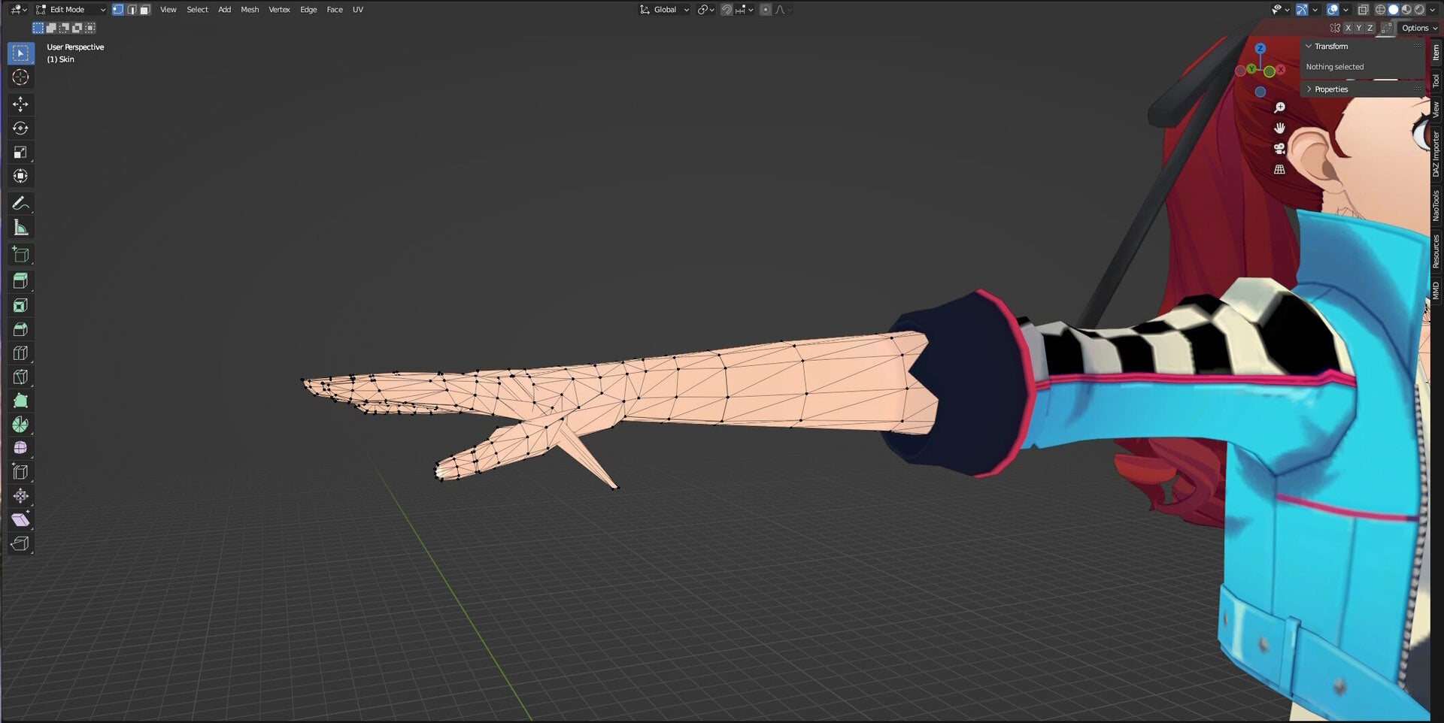
Task: Select the Shrink/Fatten tool
Action: pyautogui.click(x=20, y=496)
